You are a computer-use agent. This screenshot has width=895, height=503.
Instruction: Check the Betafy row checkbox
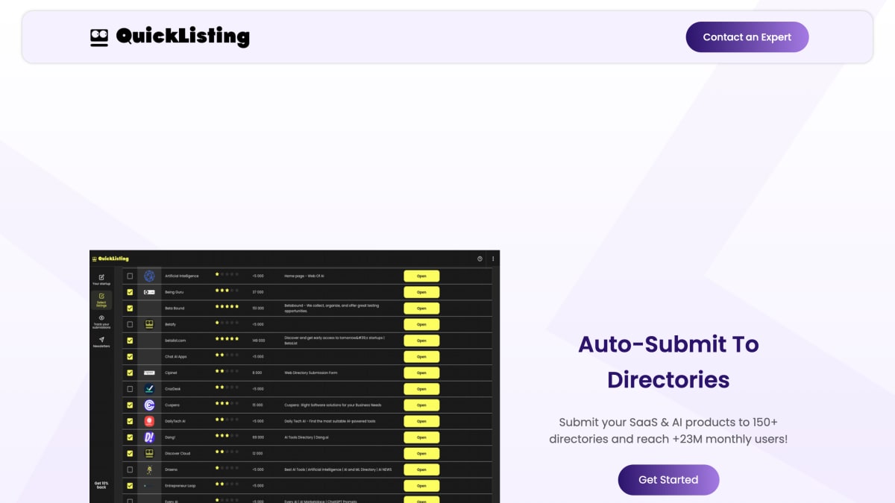(x=130, y=324)
